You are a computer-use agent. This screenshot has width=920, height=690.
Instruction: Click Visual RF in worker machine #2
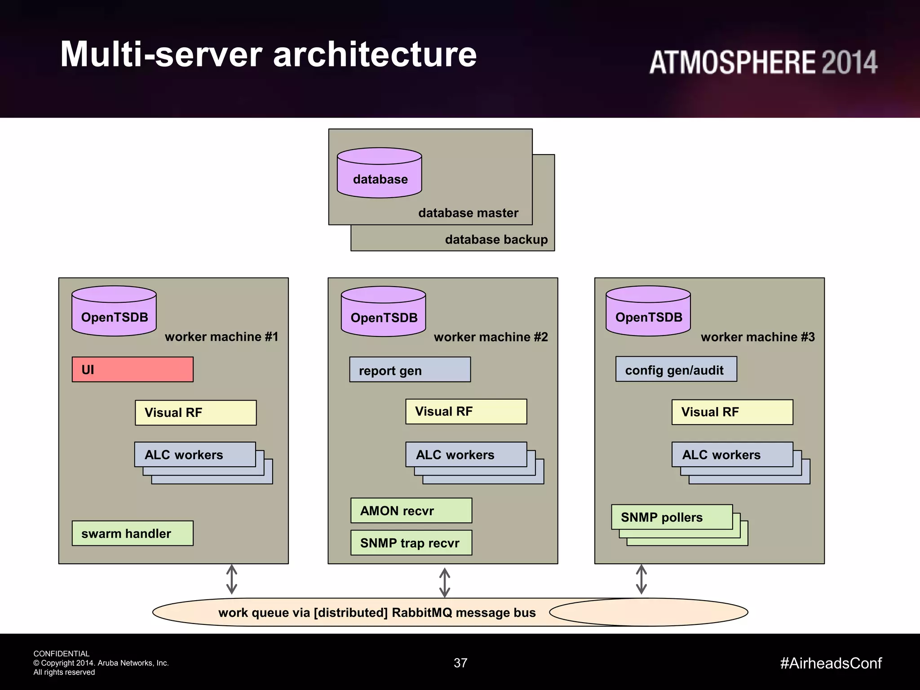click(466, 411)
